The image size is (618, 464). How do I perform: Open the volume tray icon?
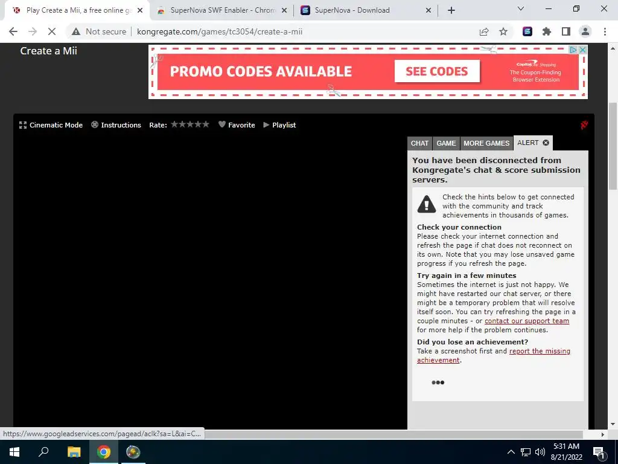[x=540, y=452]
